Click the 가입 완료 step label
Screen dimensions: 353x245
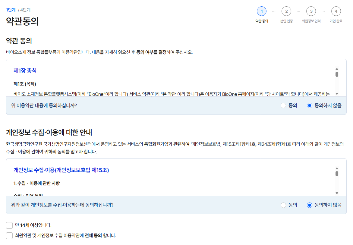(x=336, y=21)
